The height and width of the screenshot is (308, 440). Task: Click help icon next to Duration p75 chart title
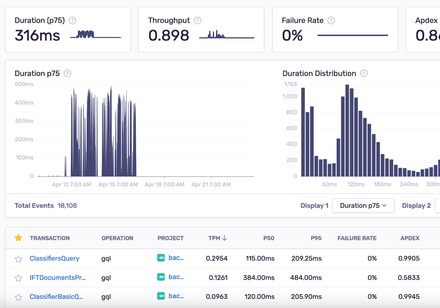67,73
